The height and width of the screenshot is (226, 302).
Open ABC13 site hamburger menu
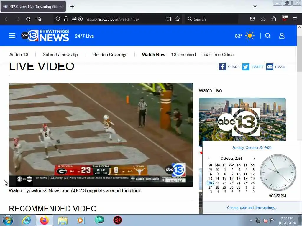pyautogui.click(x=12, y=36)
